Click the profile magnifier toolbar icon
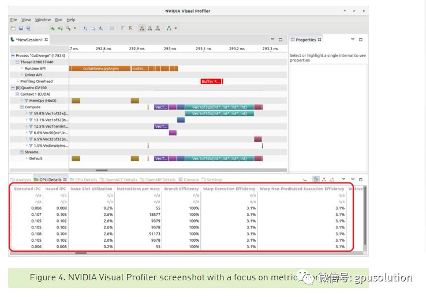 click(68, 28)
